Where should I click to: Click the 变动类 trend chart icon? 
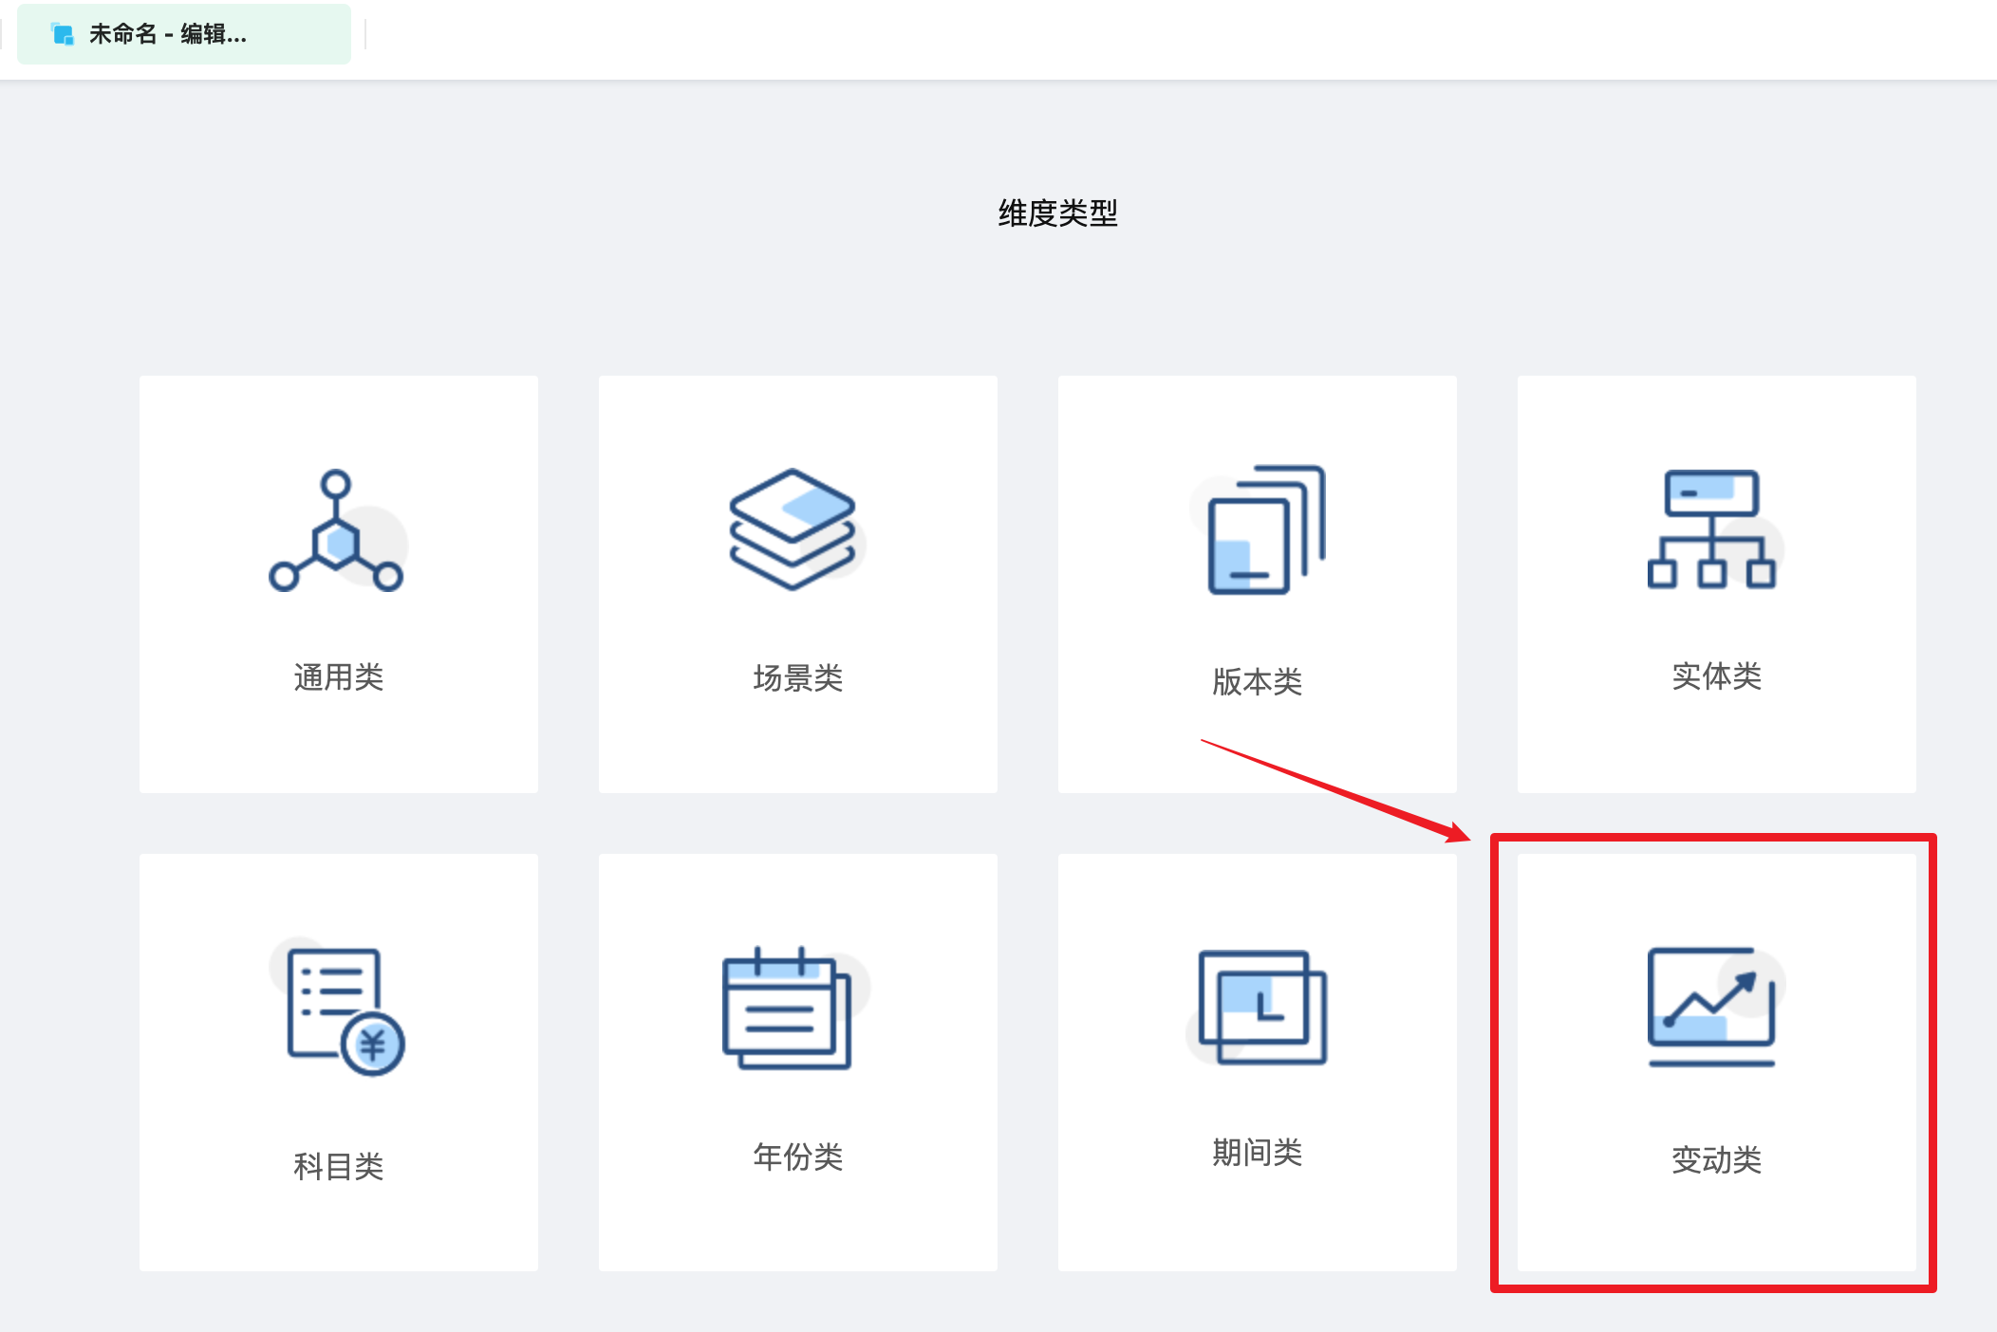coord(1713,1007)
